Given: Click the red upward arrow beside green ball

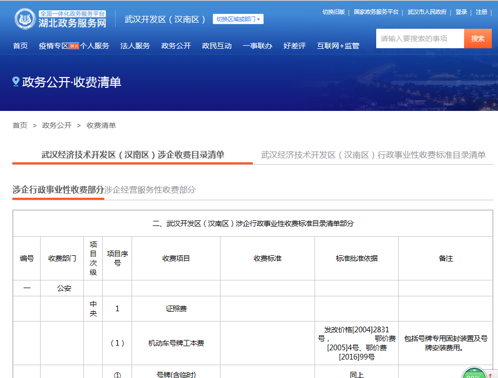Looking at the screenshot, I should (x=490, y=375).
